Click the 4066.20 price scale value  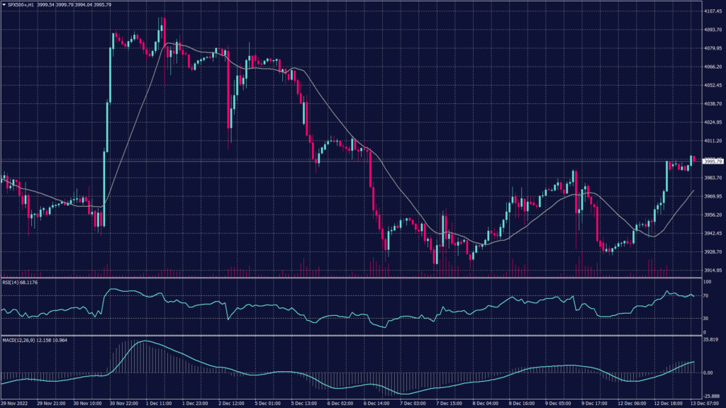pyautogui.click(x=713, y=67)
